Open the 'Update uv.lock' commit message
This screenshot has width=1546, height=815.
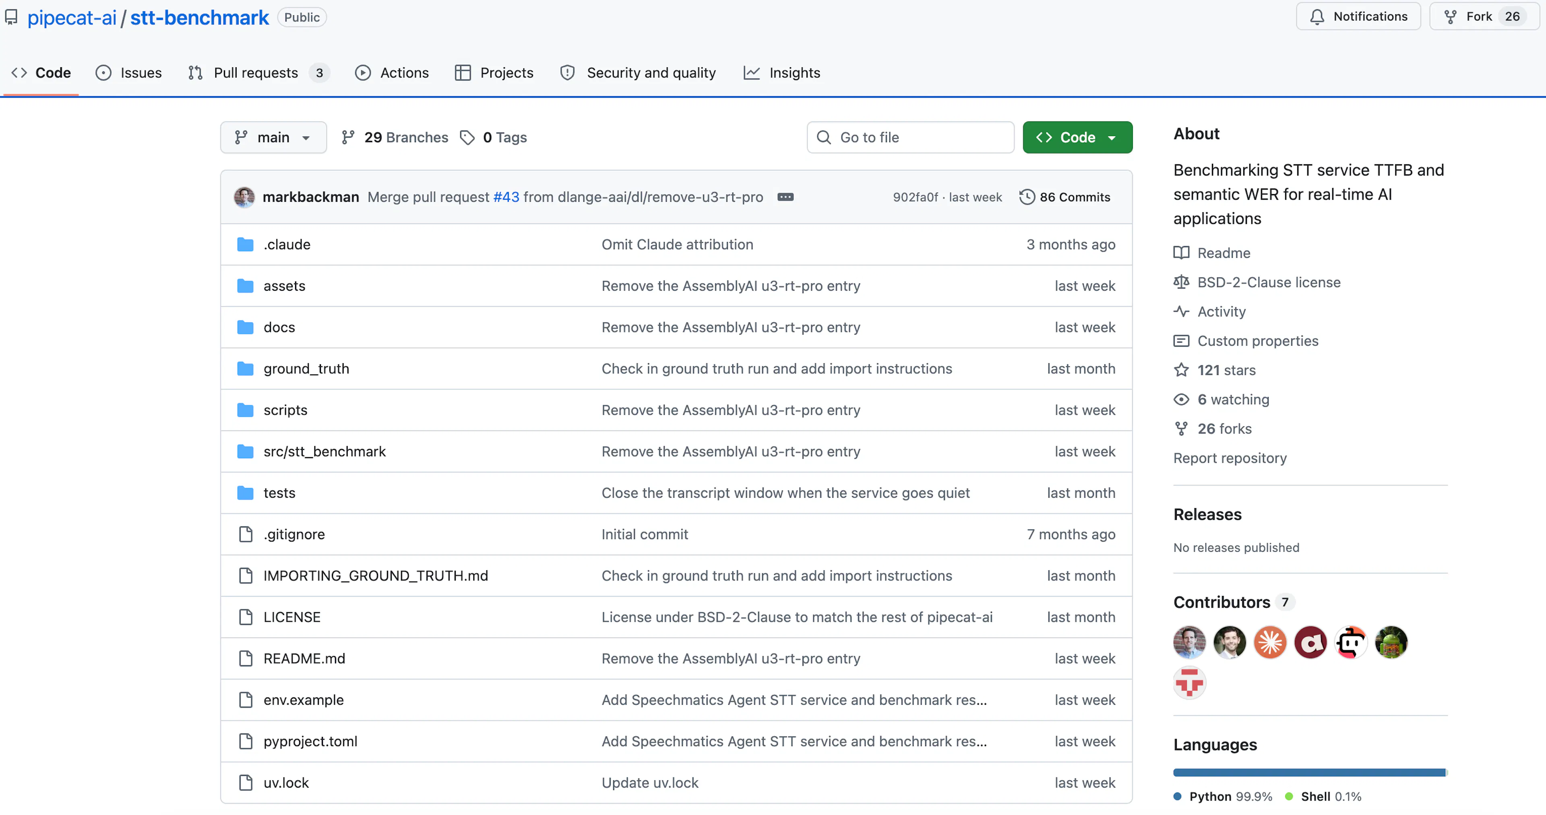coord(650,783)
